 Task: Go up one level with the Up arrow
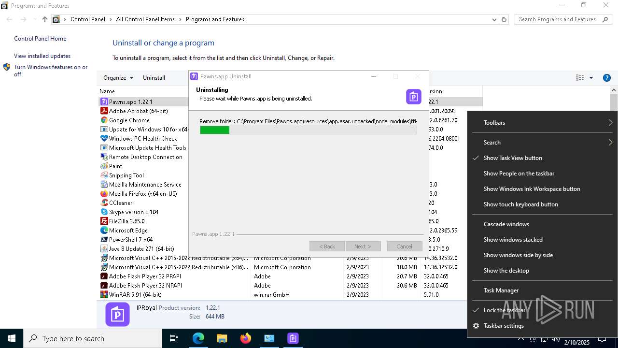coord(45,19)
